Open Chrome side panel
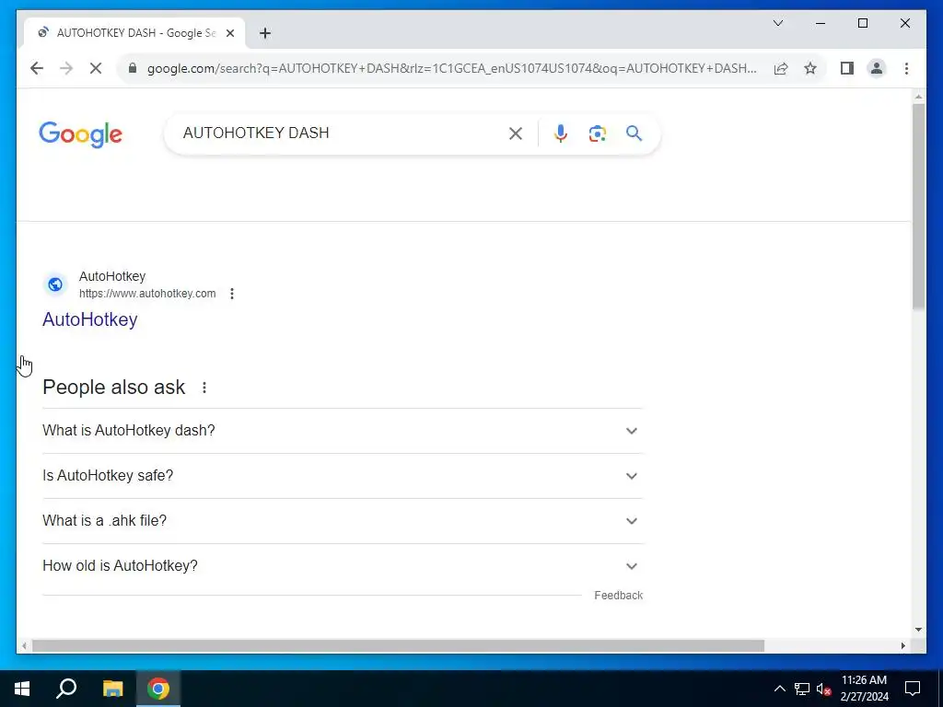 click(847, 68)
